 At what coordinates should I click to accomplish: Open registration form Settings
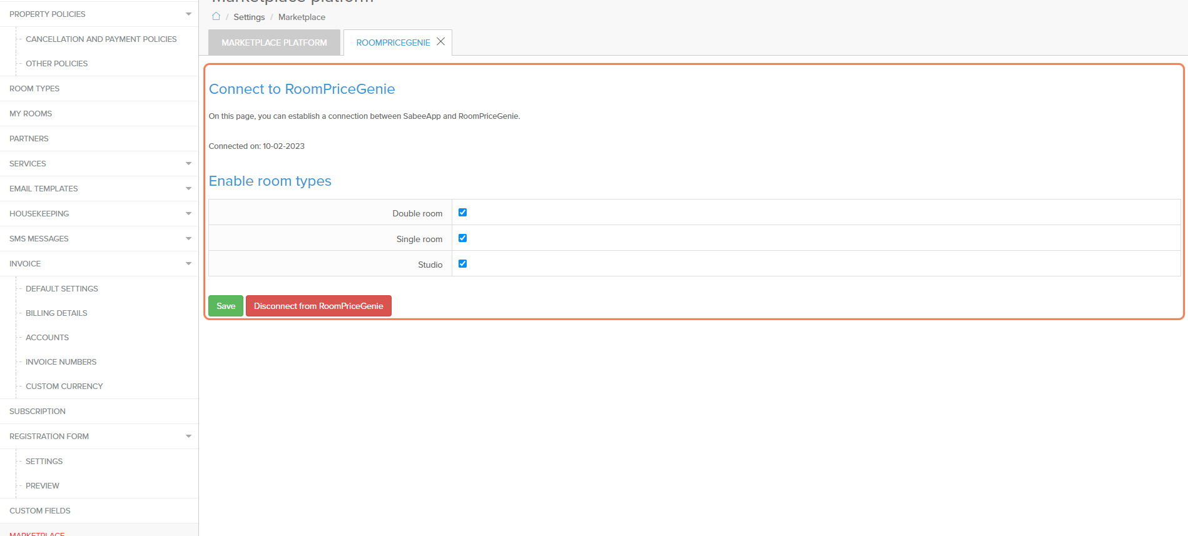tap(44, 461)
